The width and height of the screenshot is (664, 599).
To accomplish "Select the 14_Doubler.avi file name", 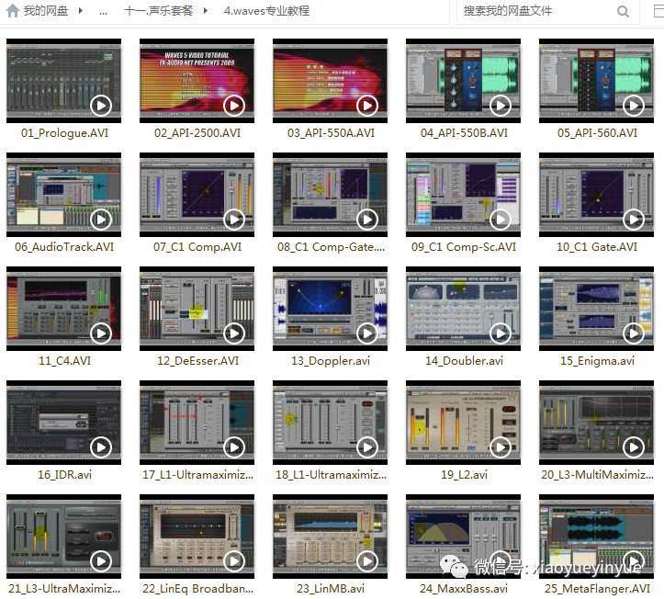I will pos(464,361).
